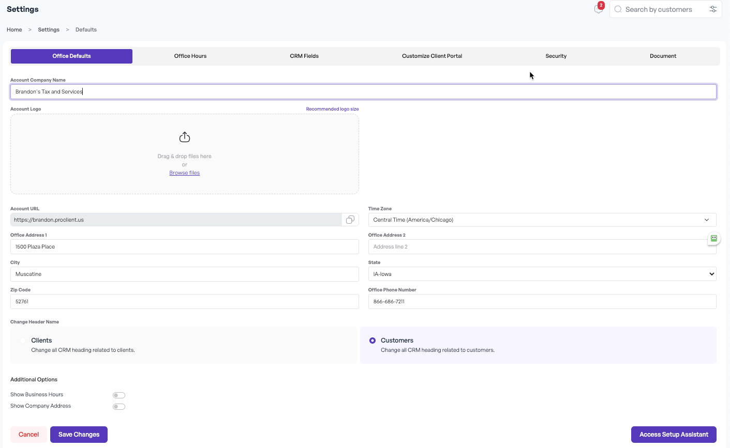
Task: Click the Office Phone Number field
Action: point(542,301)
